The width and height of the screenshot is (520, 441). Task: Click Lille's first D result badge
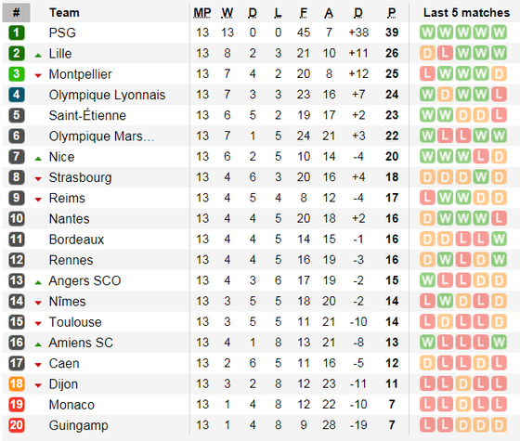[x=427, y=54]
